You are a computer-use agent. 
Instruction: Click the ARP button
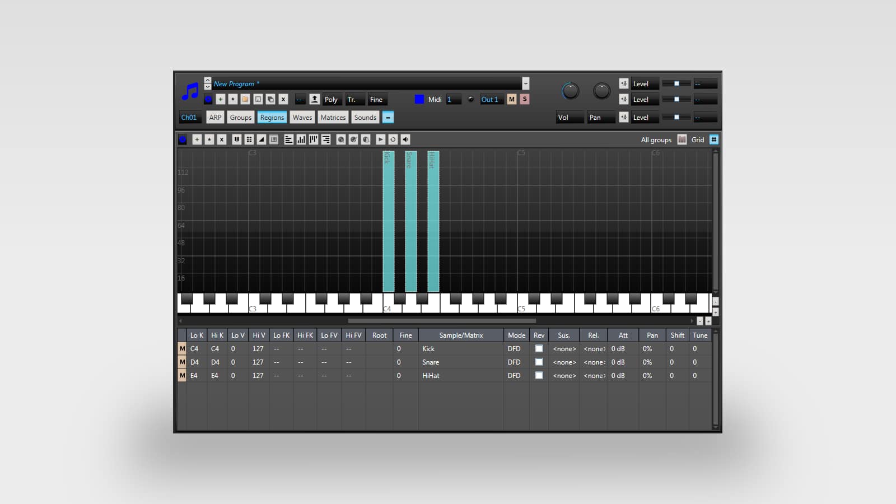[x=215, y=117]
